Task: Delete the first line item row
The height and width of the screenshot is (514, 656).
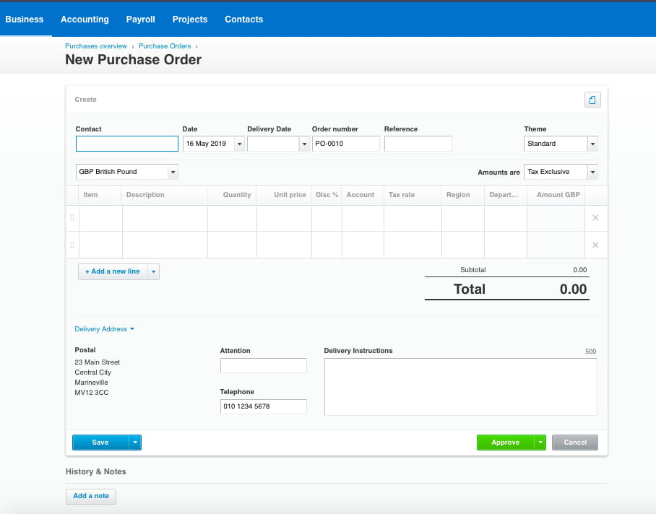Action: pos(595,218)
